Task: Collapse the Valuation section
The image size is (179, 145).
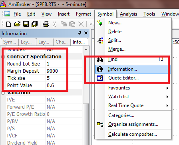Action: tap(3, 93)
